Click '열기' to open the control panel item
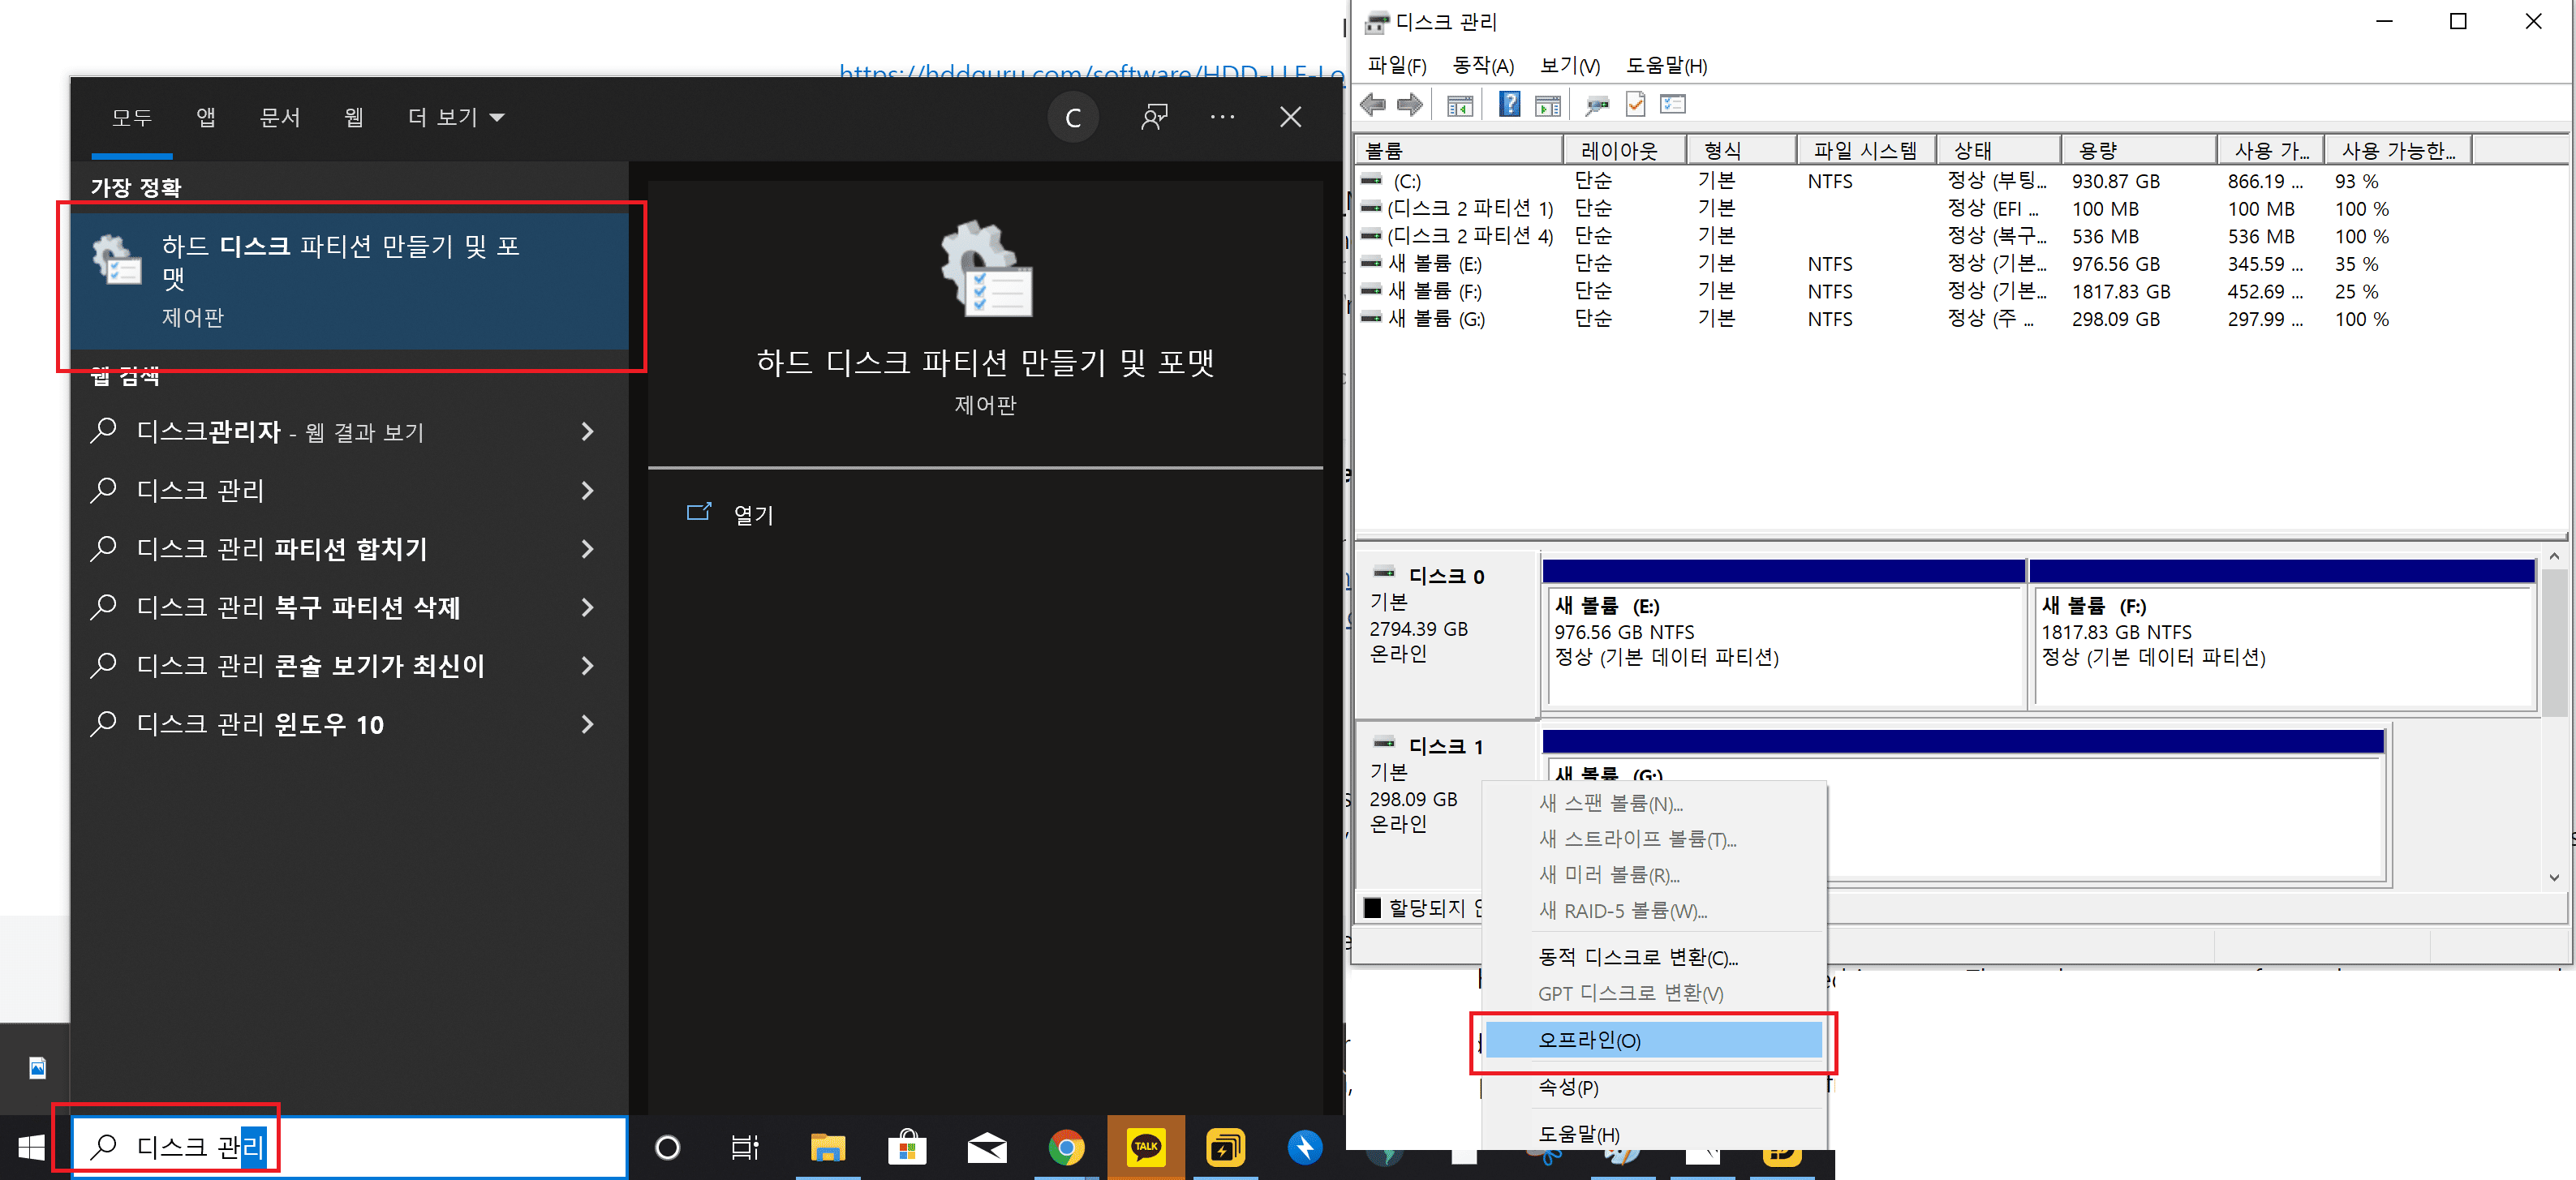 [x=753, y=514]
